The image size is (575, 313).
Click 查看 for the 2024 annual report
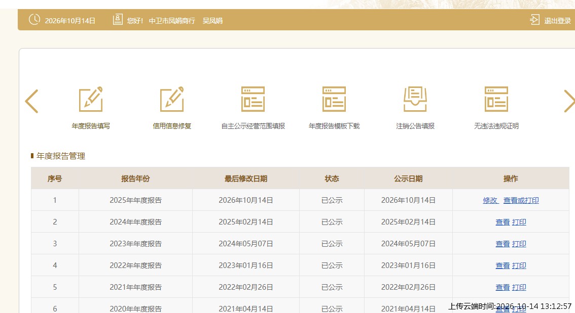(503, 222)
